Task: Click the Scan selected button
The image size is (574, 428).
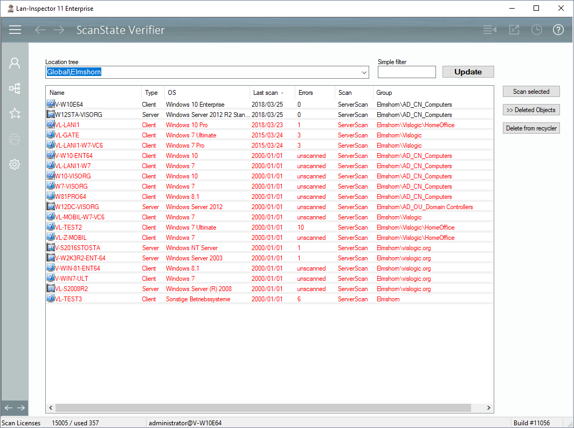Action: (x=531, y=92)
